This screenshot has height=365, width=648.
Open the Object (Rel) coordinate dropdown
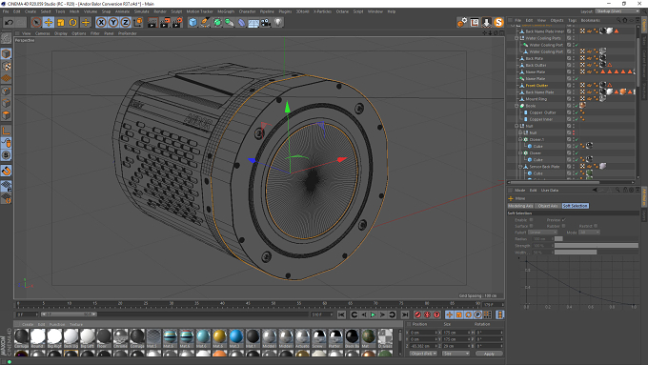point(423,354)
